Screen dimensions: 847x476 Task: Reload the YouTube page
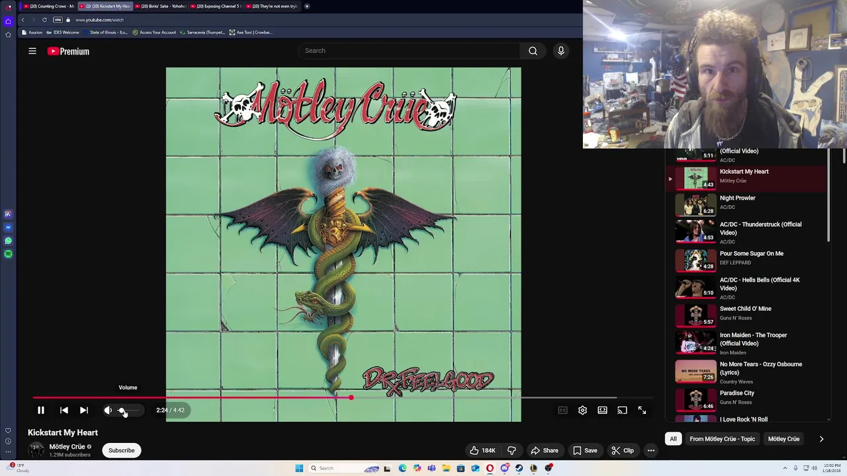(44, 20)
